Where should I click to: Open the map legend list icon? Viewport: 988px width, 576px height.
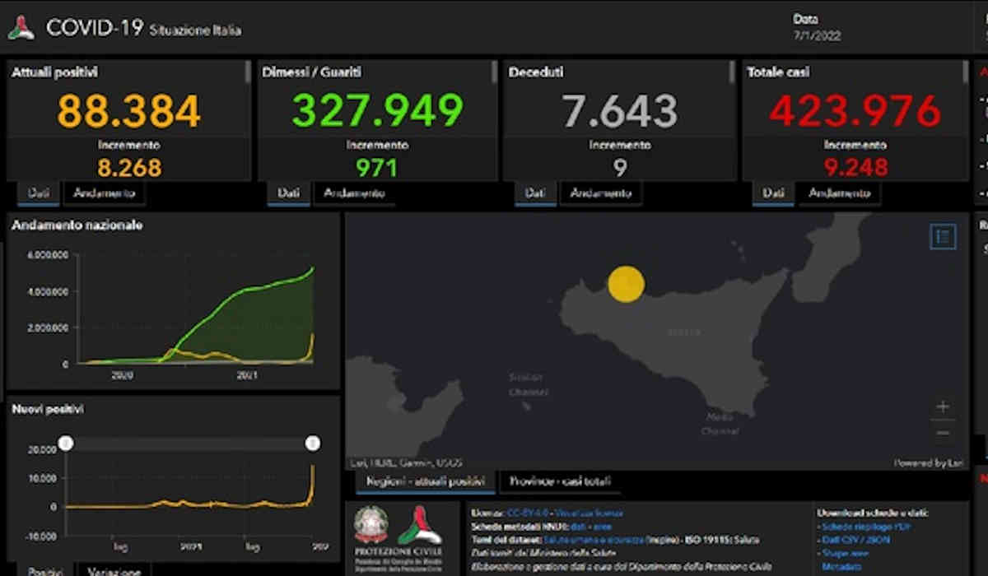pyautogui.click(x=943, y=237)
